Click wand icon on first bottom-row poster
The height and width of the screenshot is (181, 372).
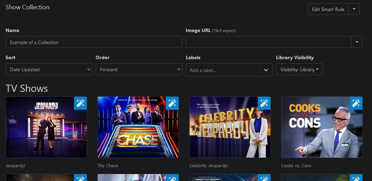[x=81, y=178]
